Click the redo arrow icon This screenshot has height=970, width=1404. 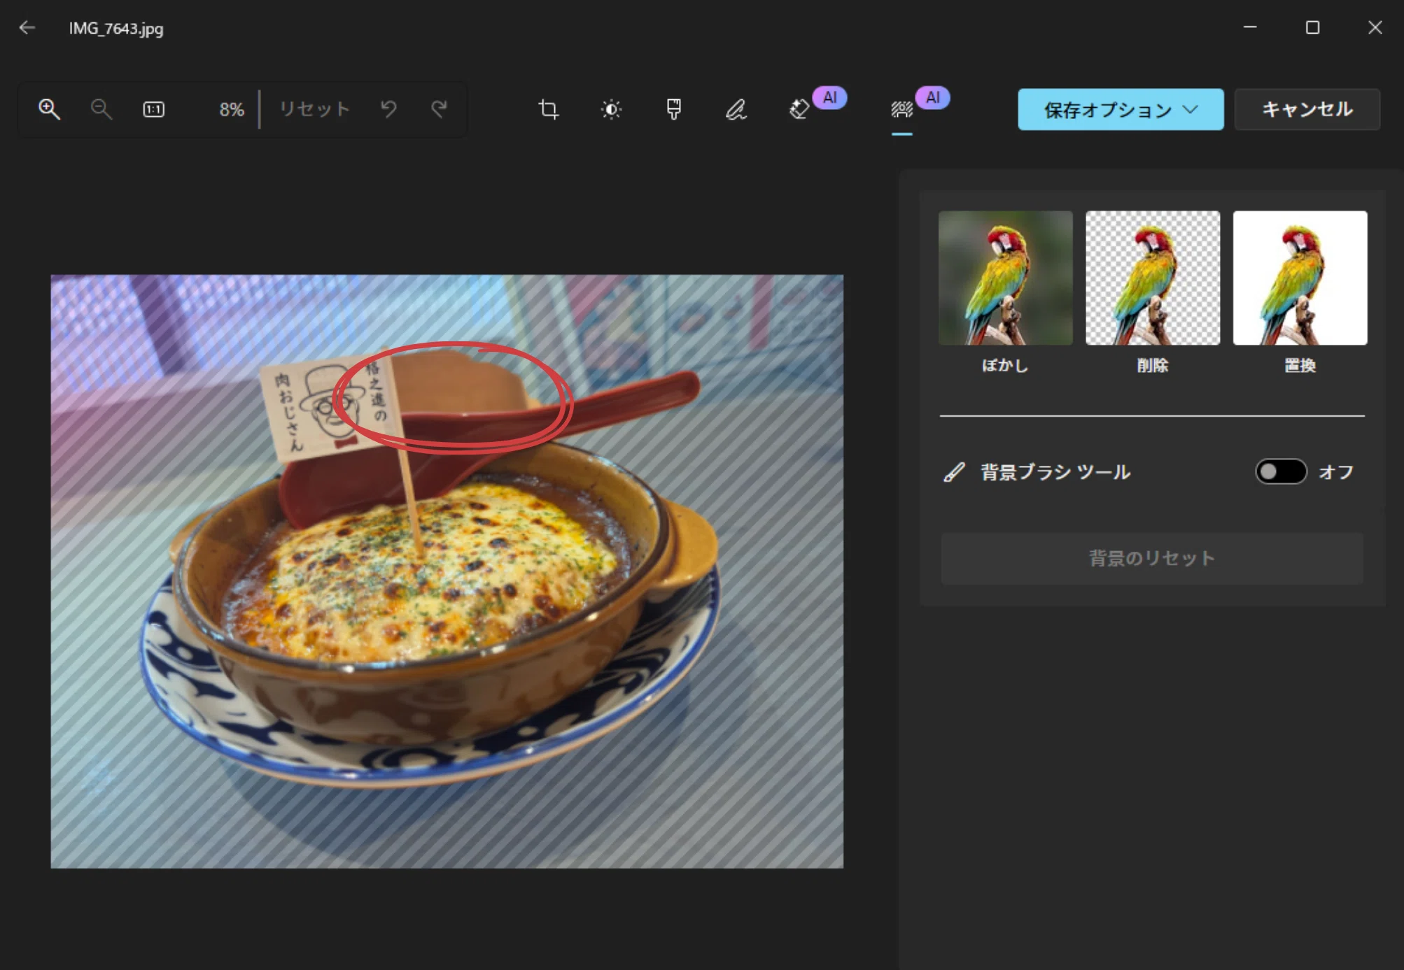pos(439,109)
